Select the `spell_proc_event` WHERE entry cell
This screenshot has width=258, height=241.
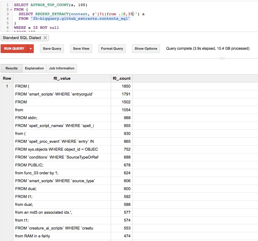[x=62, y=142]
